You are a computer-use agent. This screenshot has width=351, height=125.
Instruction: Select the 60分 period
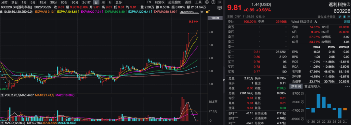(x=64, y=2)
